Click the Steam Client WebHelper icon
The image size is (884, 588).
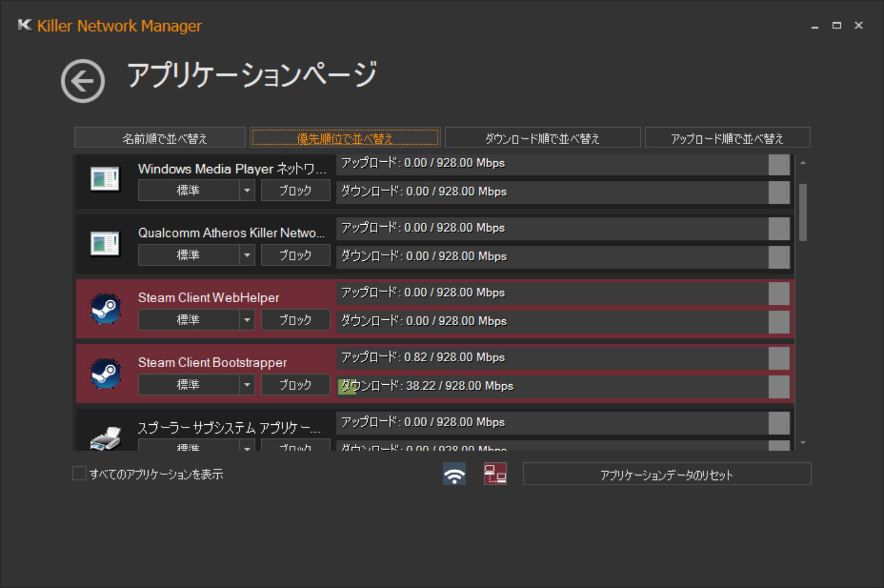point(105,309)
